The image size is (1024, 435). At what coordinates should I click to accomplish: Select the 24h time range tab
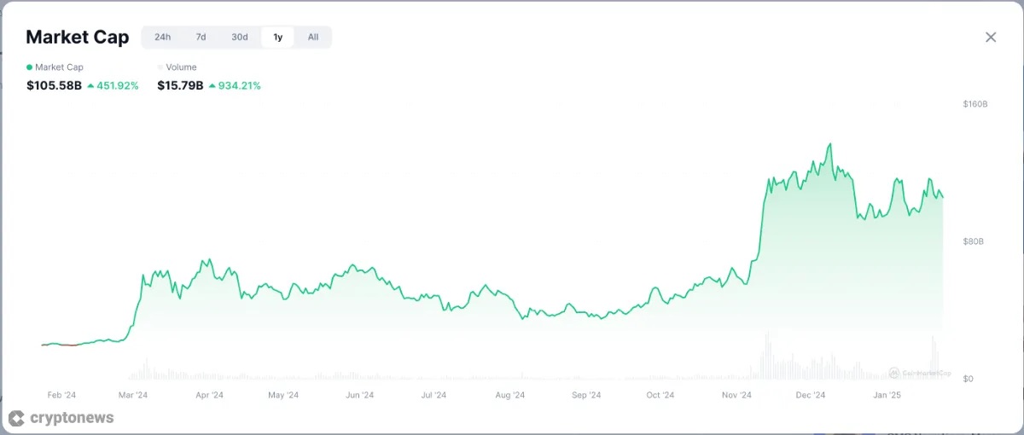pyautogui.click(x=162, y=37)
